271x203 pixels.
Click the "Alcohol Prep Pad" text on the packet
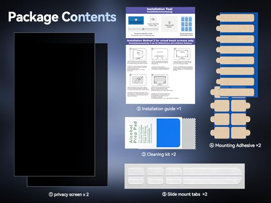click(133, 132)
